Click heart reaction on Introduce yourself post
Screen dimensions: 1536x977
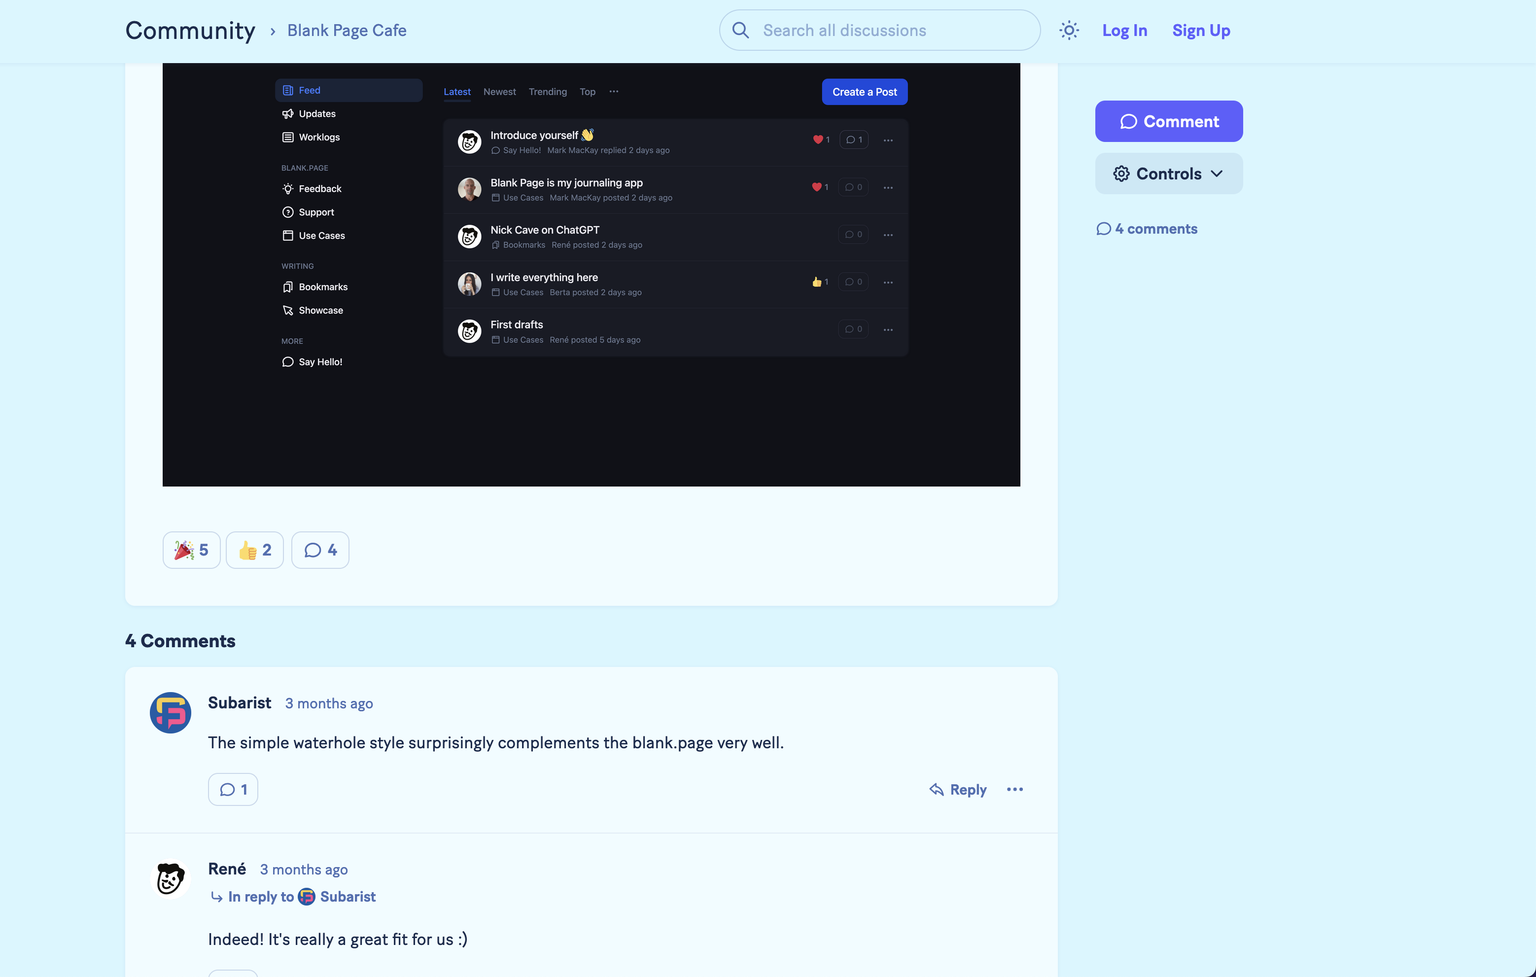pos(821,140)
